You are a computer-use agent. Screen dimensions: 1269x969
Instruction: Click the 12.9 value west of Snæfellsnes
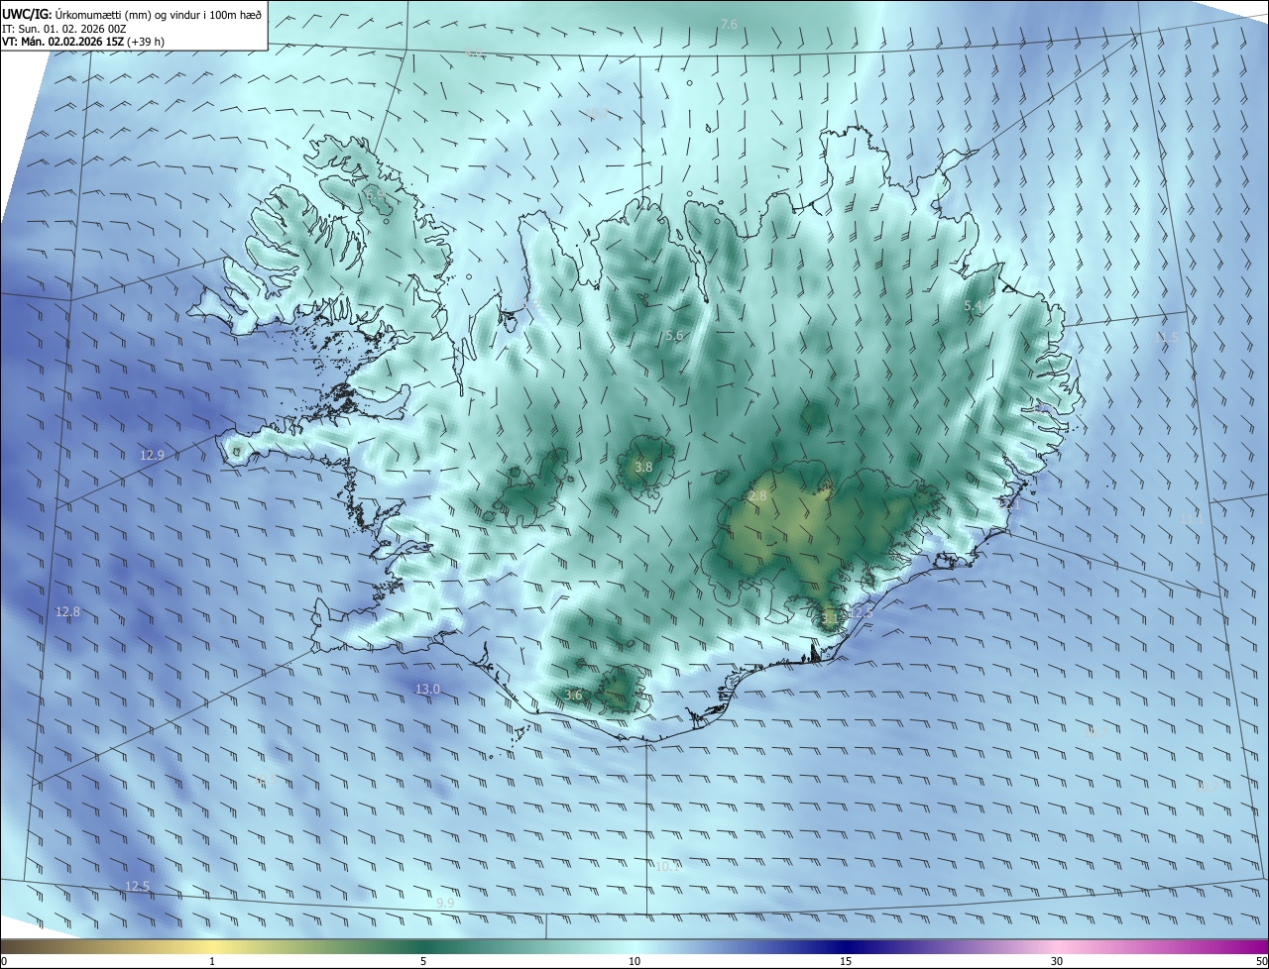click(x=152, y=455)
